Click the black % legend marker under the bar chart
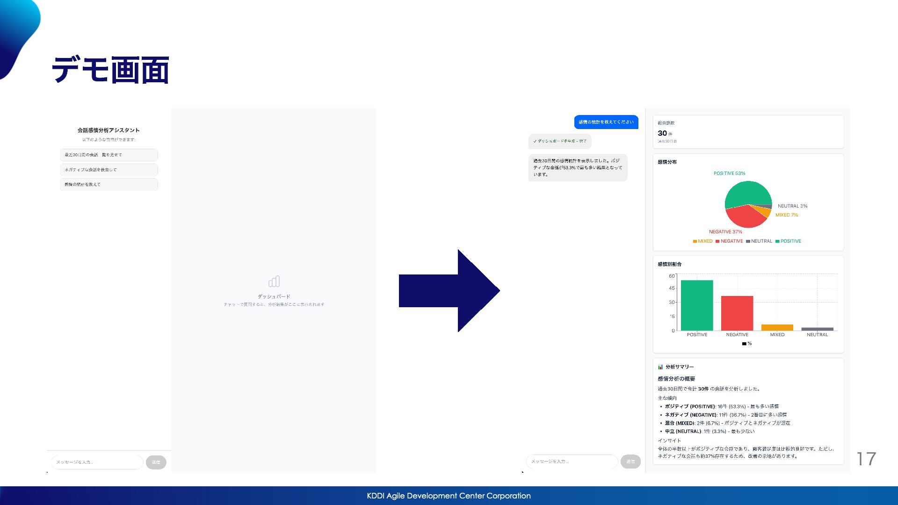 744,344
